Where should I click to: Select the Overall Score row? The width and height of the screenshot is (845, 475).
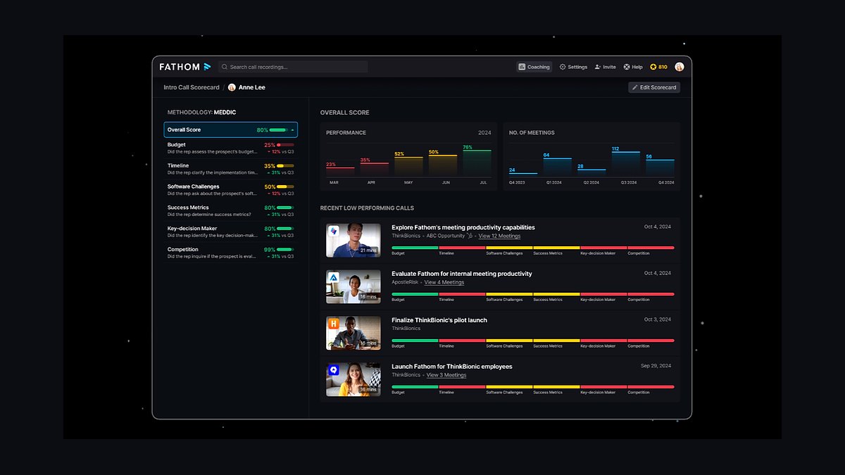pos(231,129)
